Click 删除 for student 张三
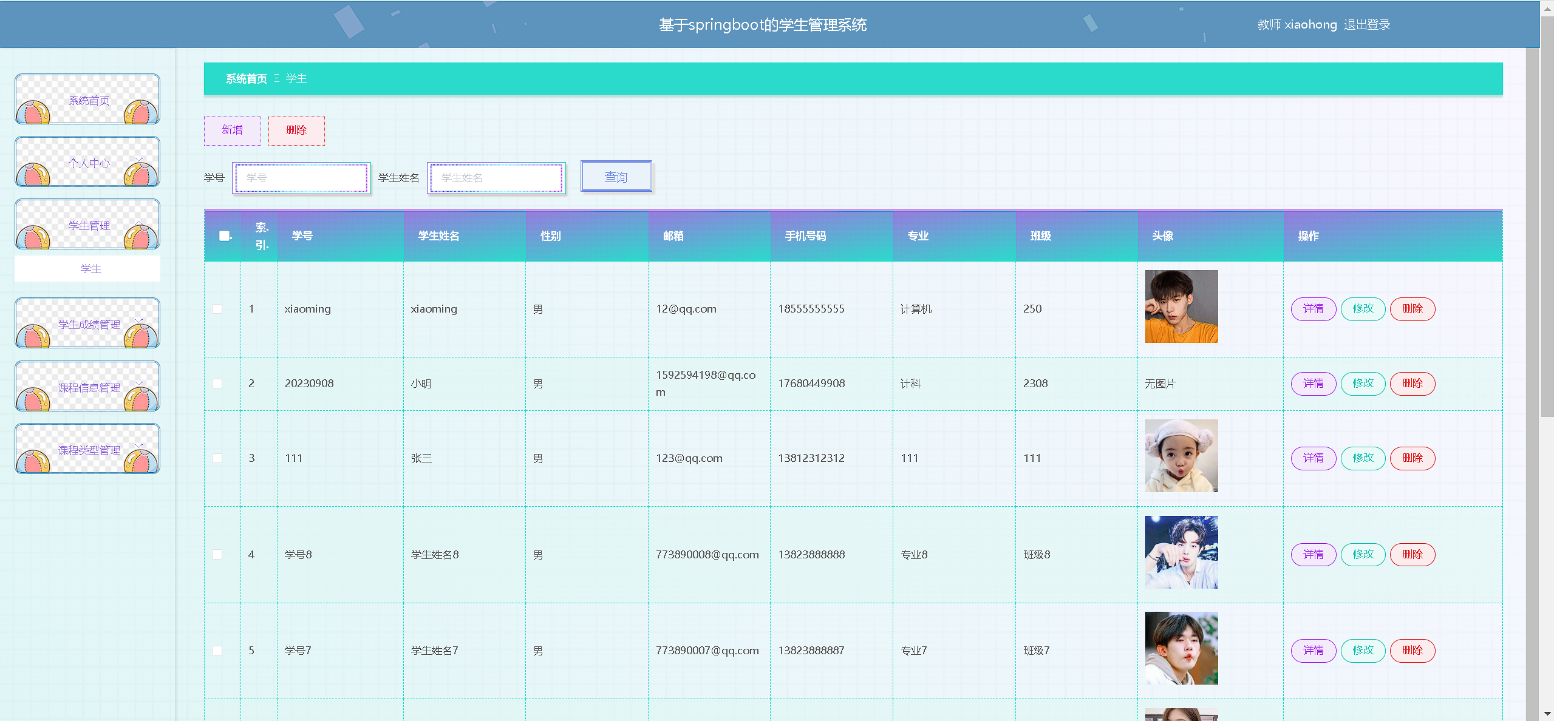Screen dimensions: 1554x721 click(1413, 458)
